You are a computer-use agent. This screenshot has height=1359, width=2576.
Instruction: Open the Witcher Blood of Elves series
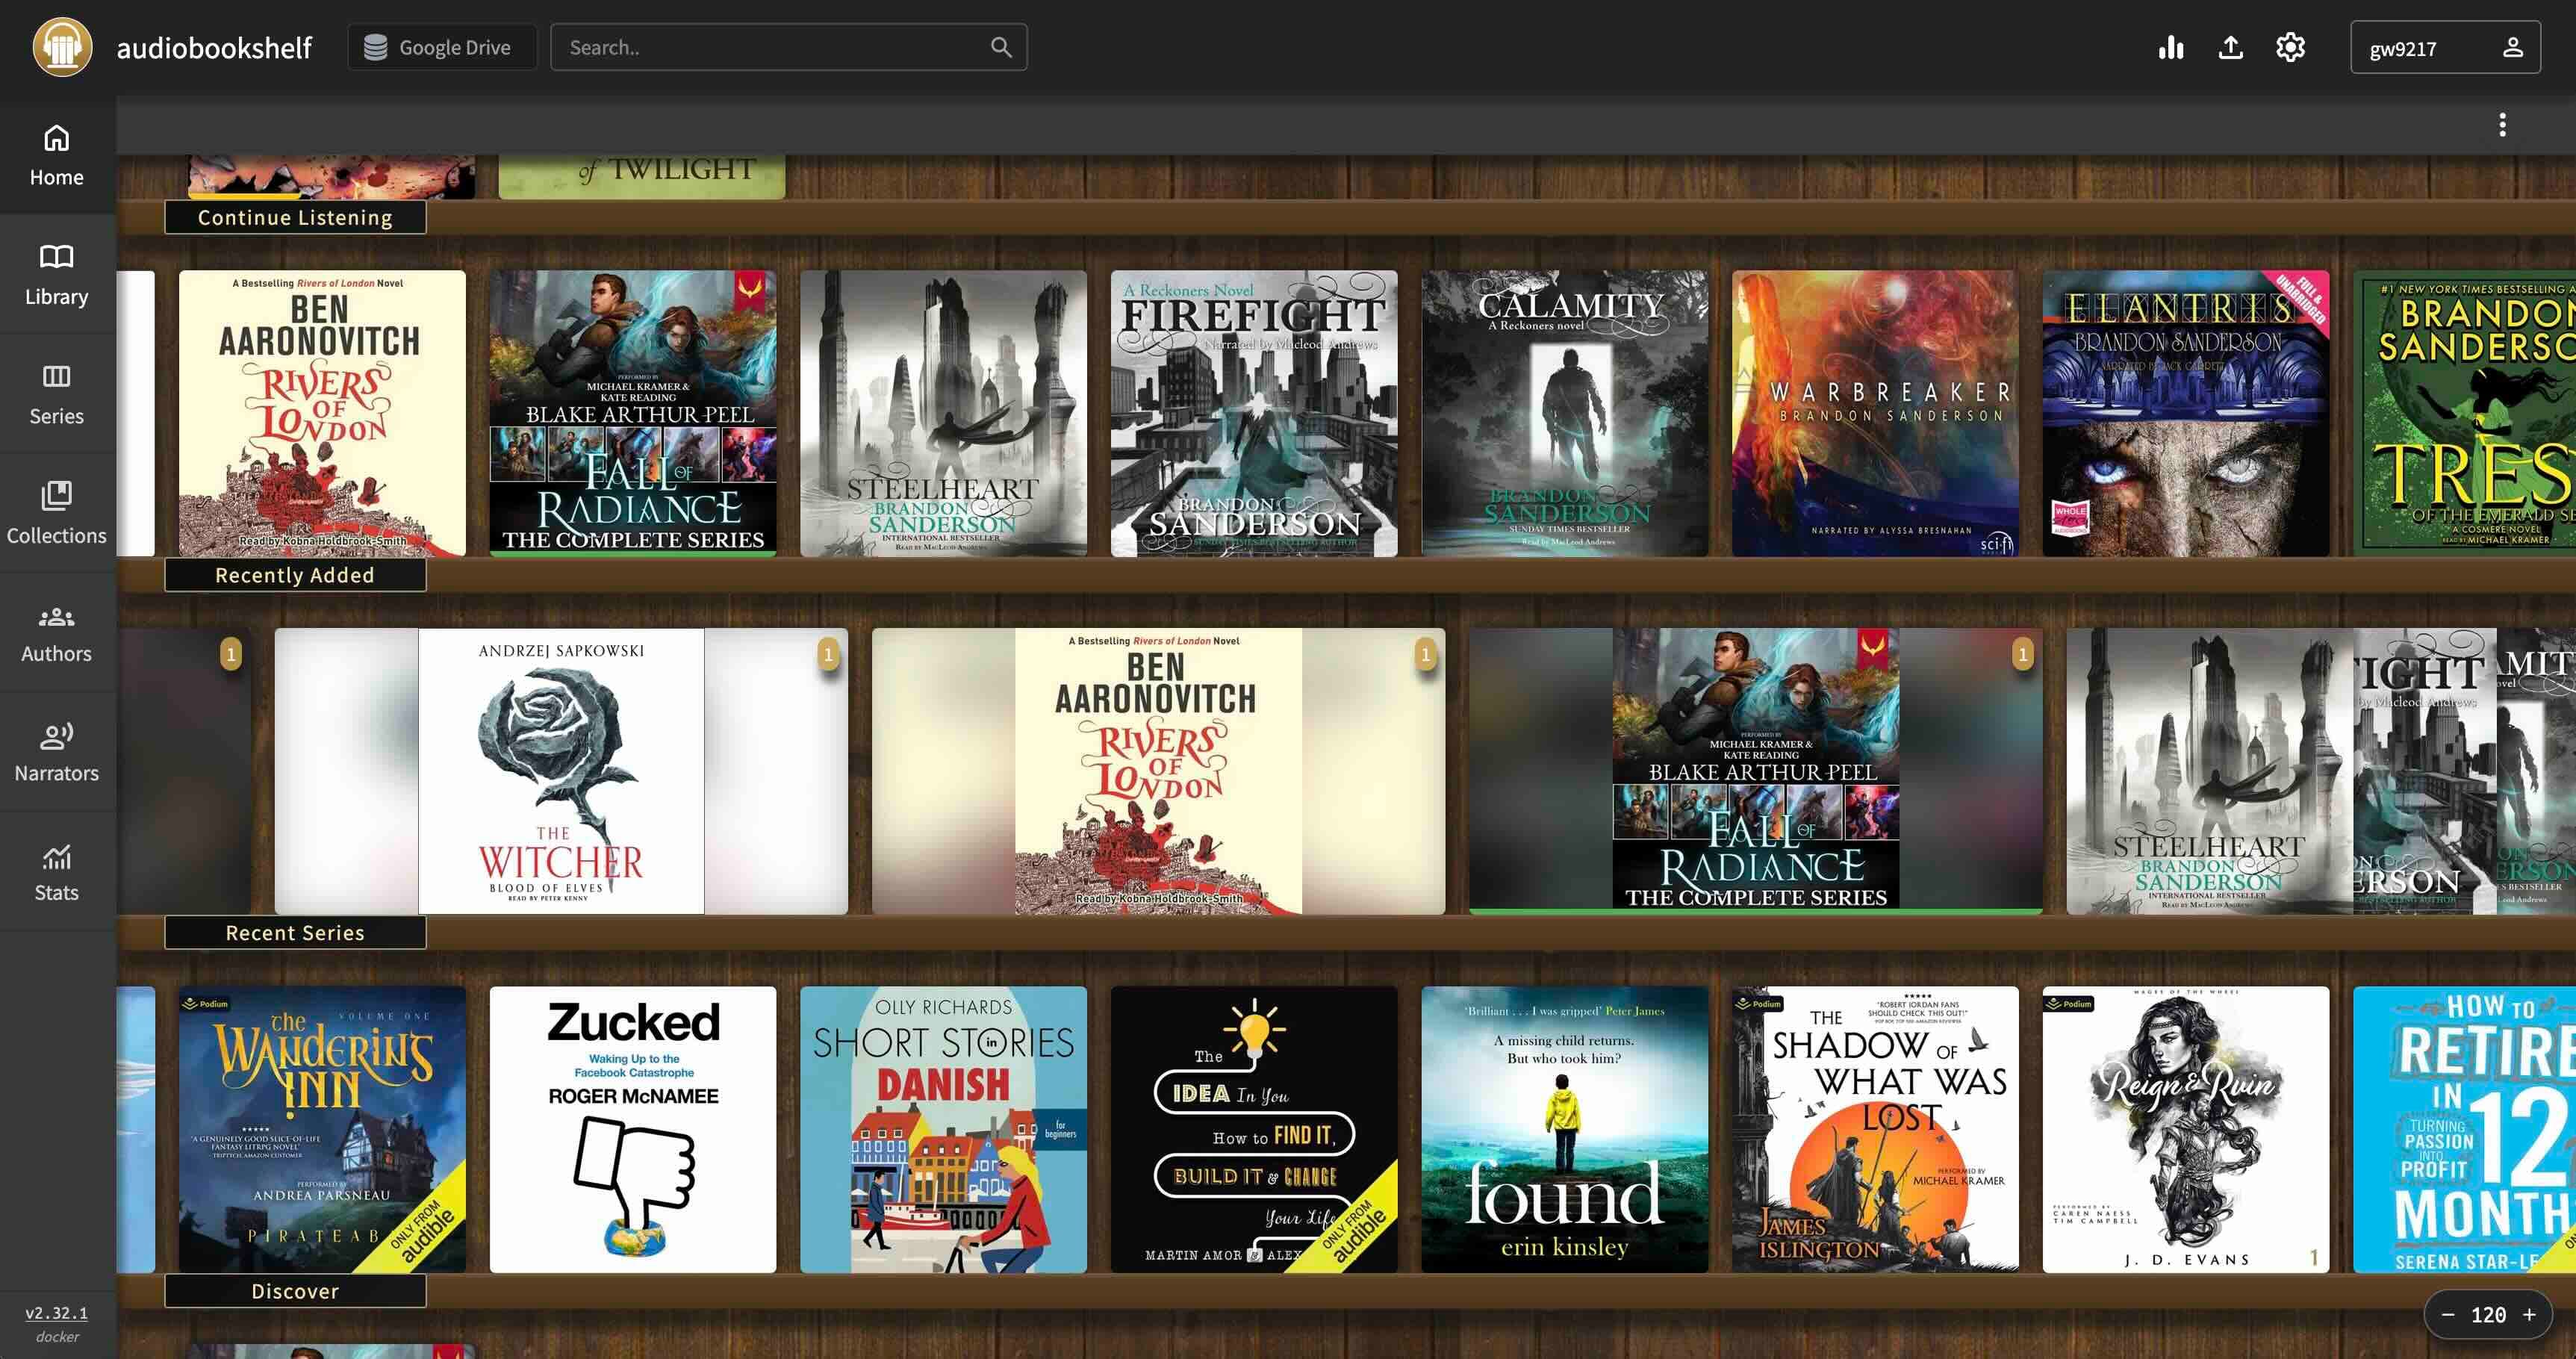(561, 771)
